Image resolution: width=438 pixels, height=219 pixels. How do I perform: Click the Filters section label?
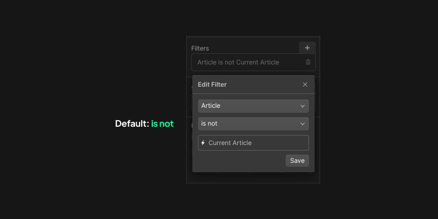point(200,48)
